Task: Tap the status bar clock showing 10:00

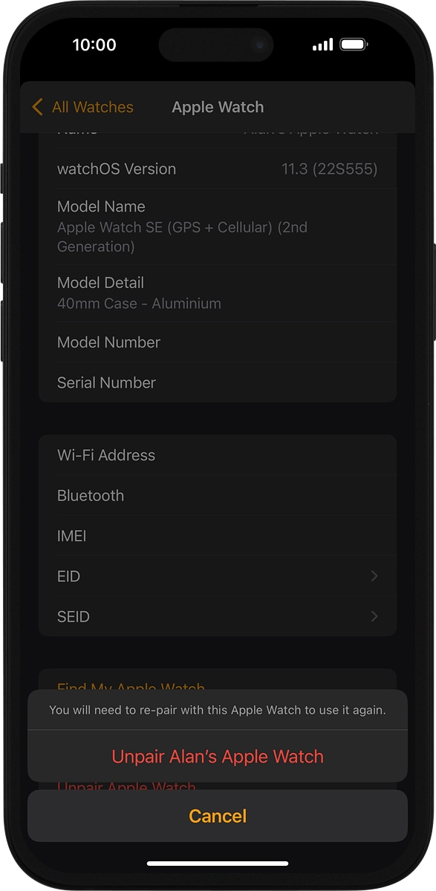Action: tap(94, 45)
